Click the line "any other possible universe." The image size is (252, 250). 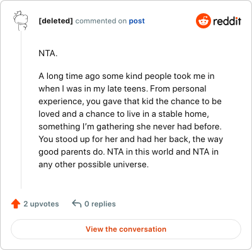click(x=93, y=164)
